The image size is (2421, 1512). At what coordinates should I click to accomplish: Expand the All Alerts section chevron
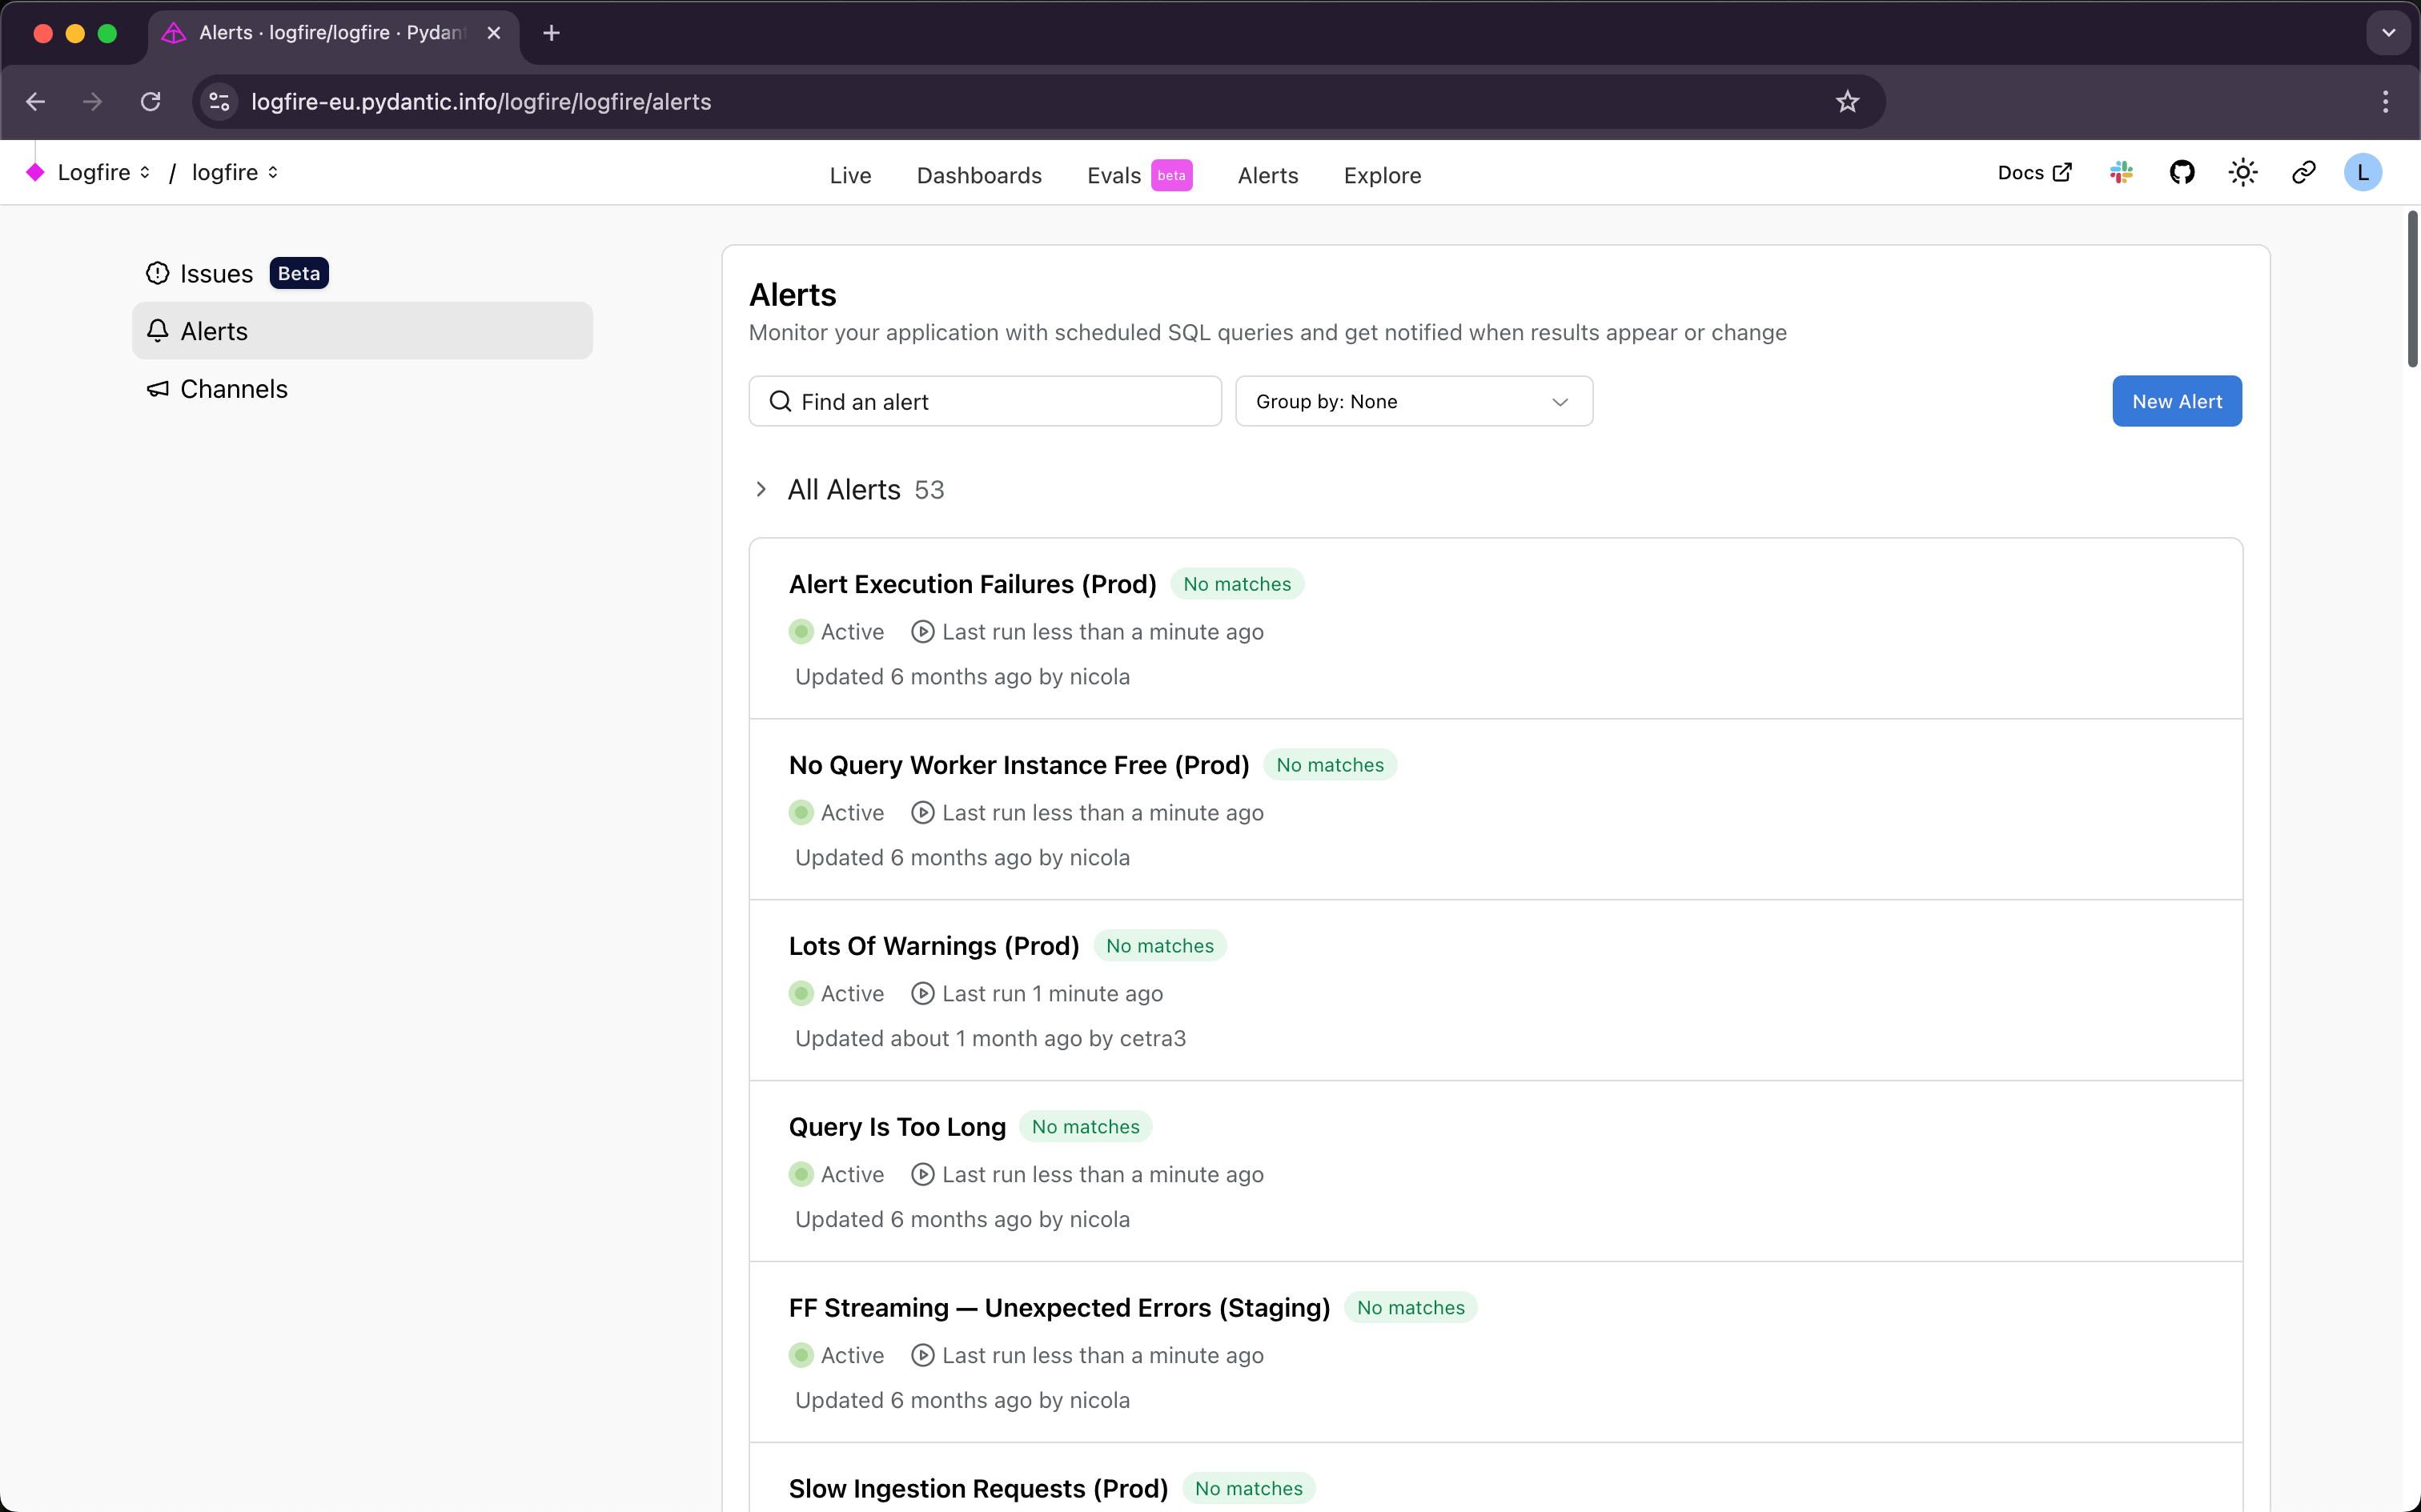761,490
